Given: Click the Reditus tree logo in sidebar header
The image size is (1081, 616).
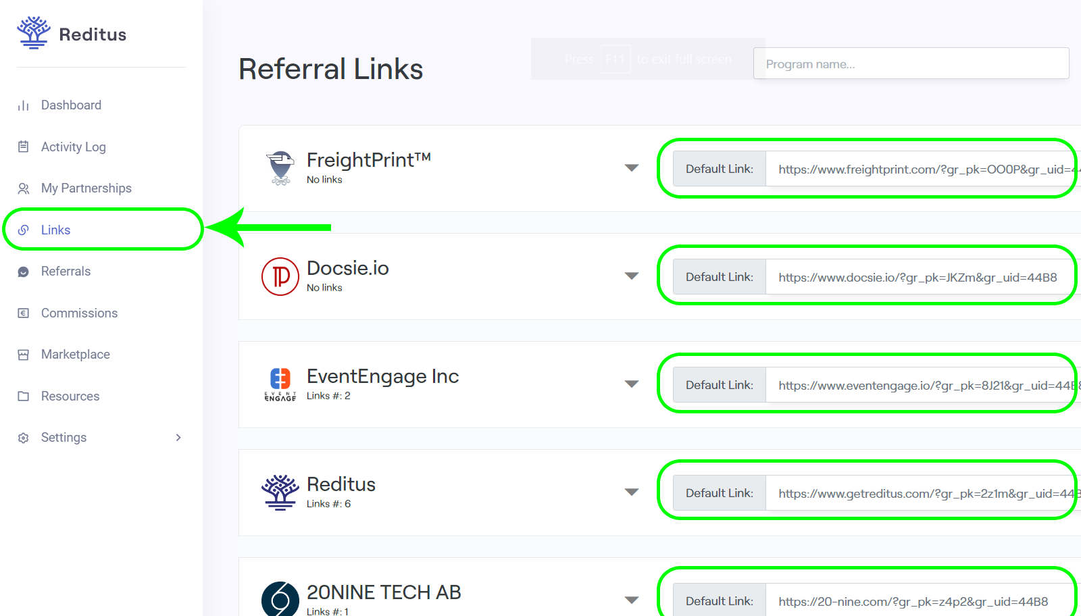Looking at the screenshot, I should pyautogui.click(x=33, y=33).
